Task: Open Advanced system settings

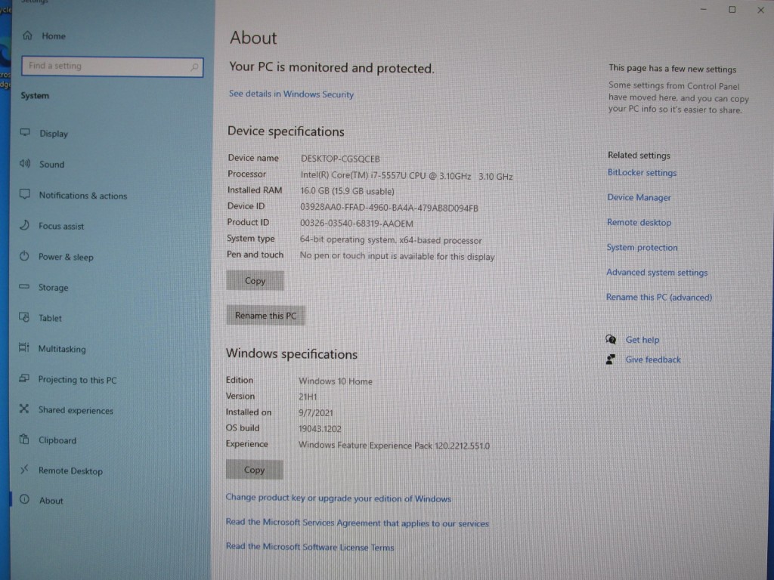Action: (657, 272)
